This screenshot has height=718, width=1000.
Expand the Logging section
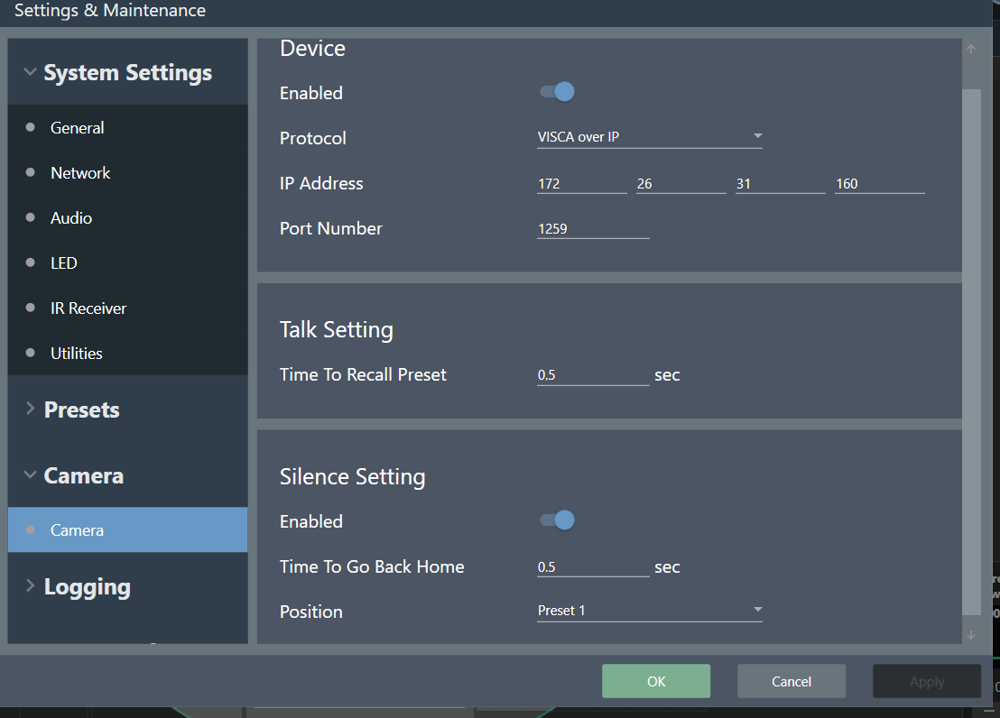127,586
